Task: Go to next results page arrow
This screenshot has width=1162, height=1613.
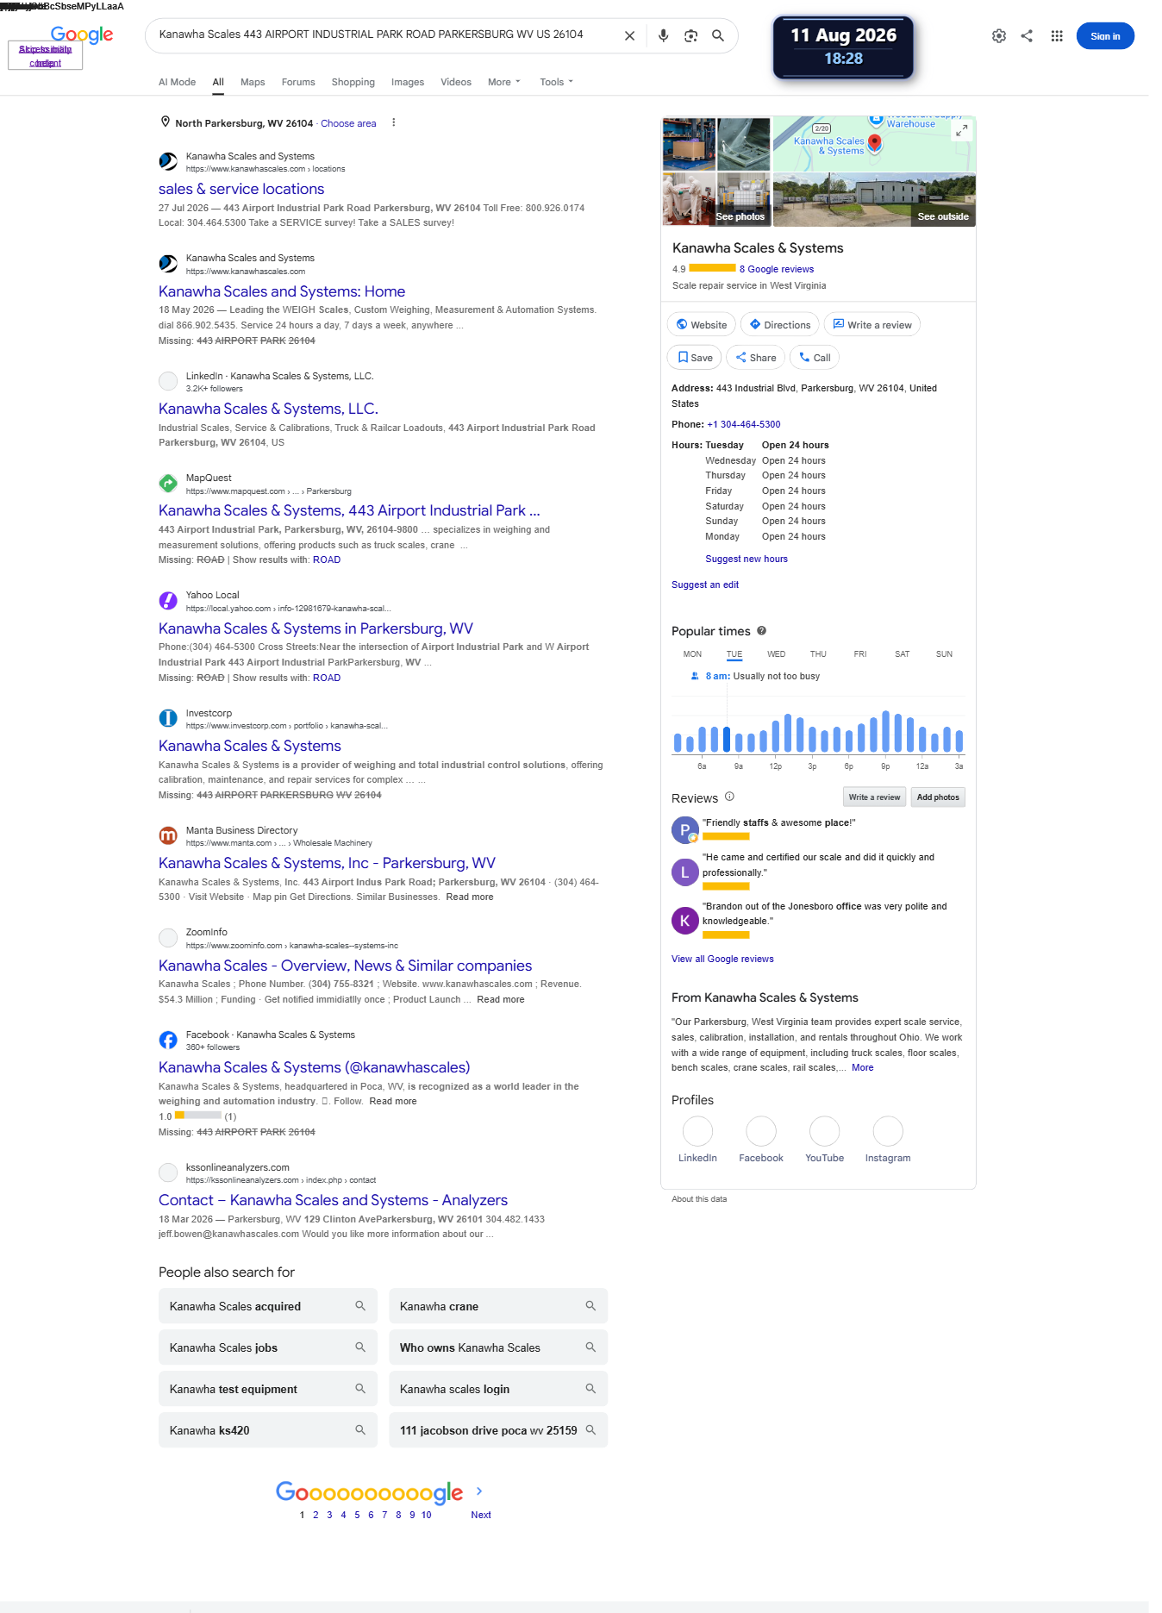Action: tap(479, 1491)
